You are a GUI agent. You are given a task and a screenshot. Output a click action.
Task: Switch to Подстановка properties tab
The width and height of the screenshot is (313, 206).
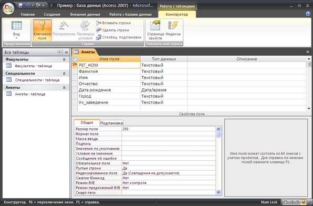pos(111,123)
